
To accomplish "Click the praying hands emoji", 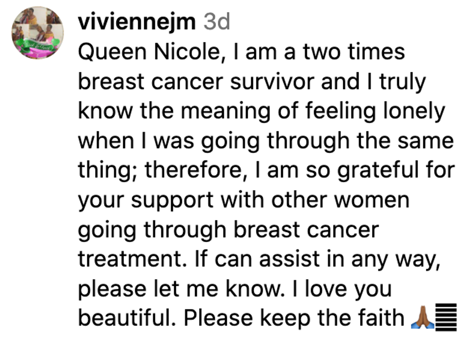I will pos(421,318).
